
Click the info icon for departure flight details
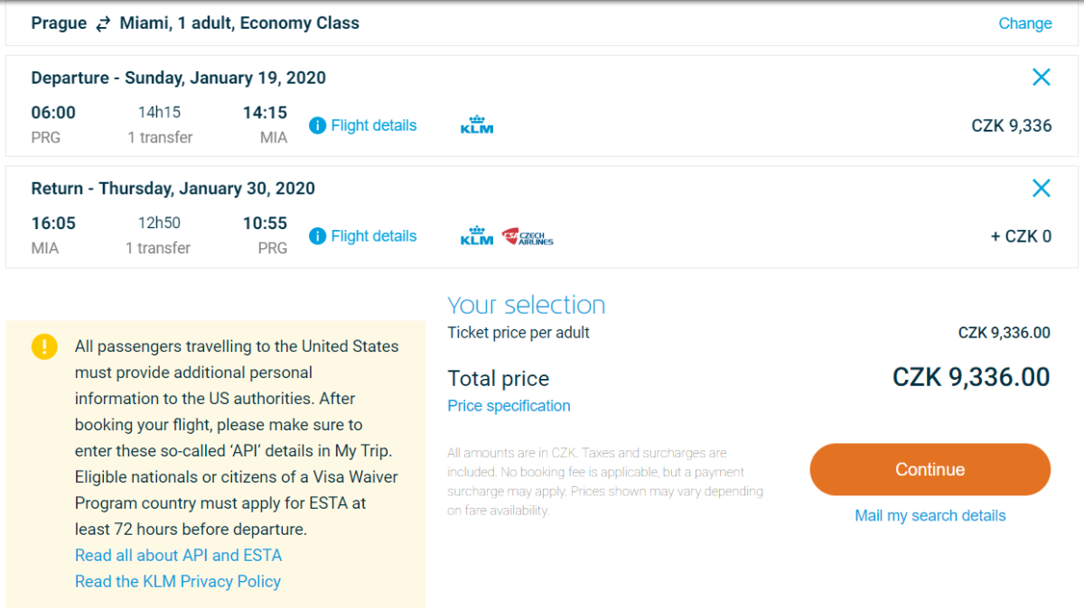(x=317, y=126)
